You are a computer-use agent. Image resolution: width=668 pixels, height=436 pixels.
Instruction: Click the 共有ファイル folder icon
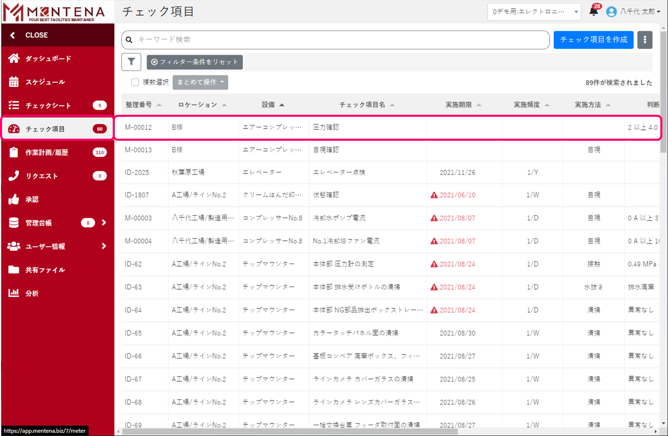[14, 270]
